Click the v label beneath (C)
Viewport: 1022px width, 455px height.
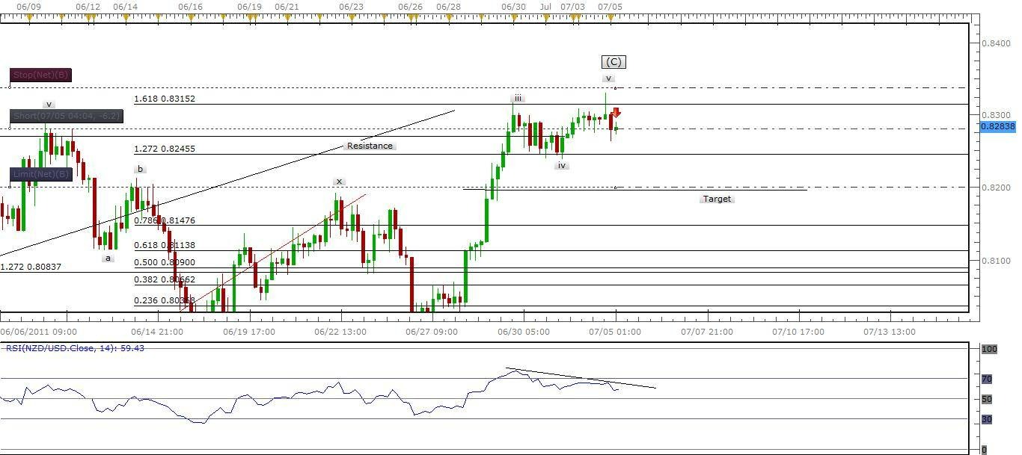click(609, 78)
